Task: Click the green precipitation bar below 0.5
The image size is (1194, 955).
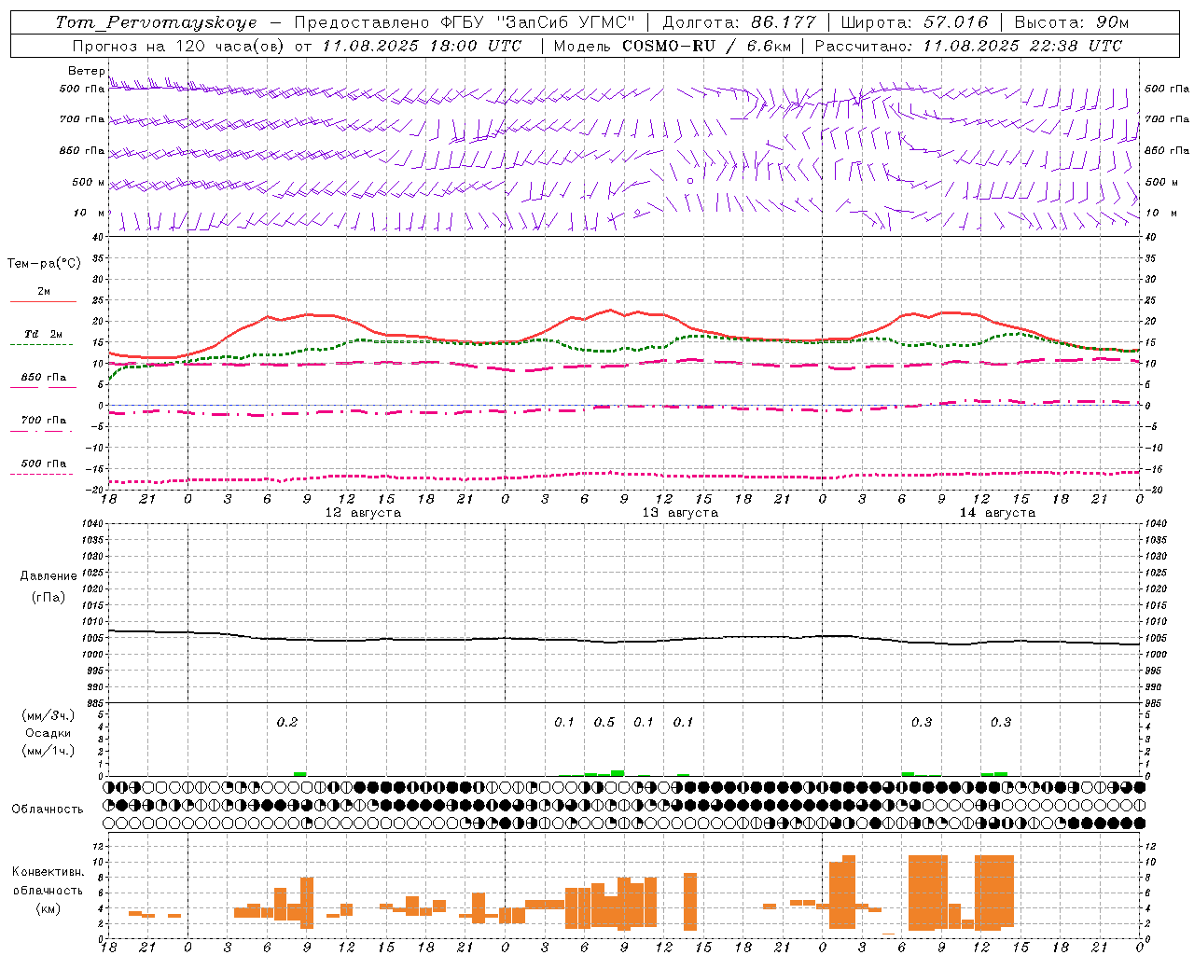Action: coord(618,772)
